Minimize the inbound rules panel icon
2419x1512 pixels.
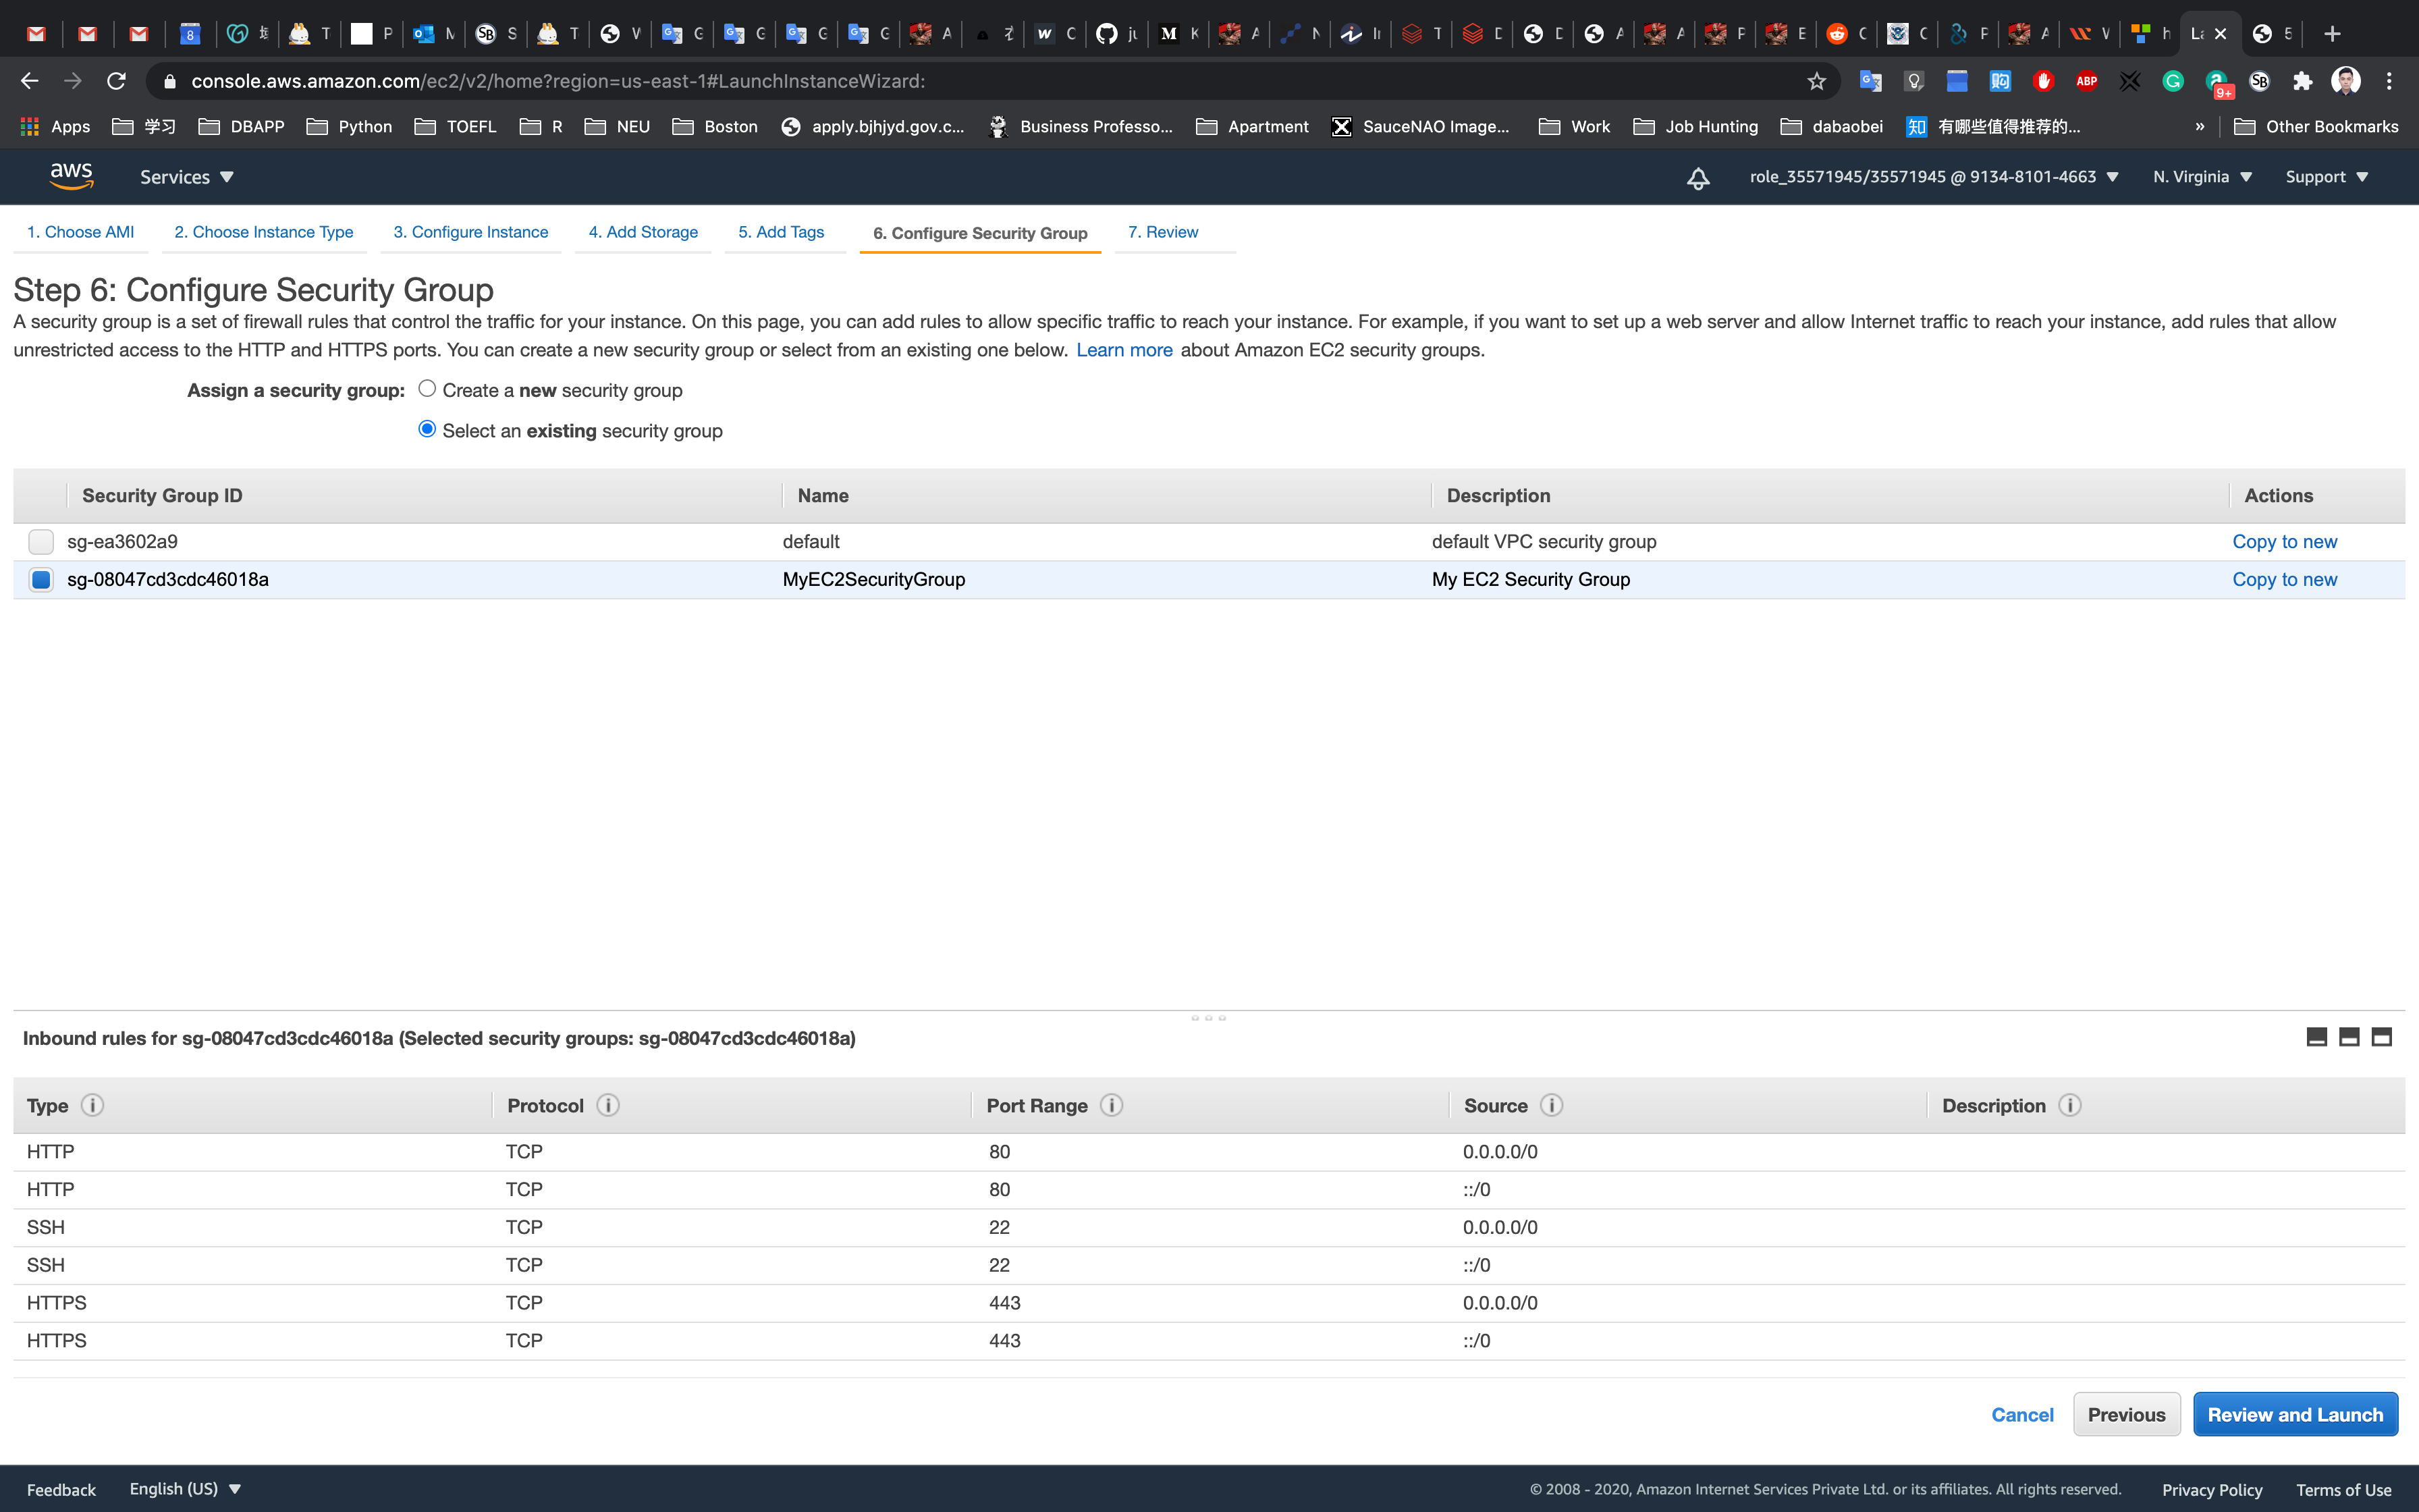point(2316,1037)
